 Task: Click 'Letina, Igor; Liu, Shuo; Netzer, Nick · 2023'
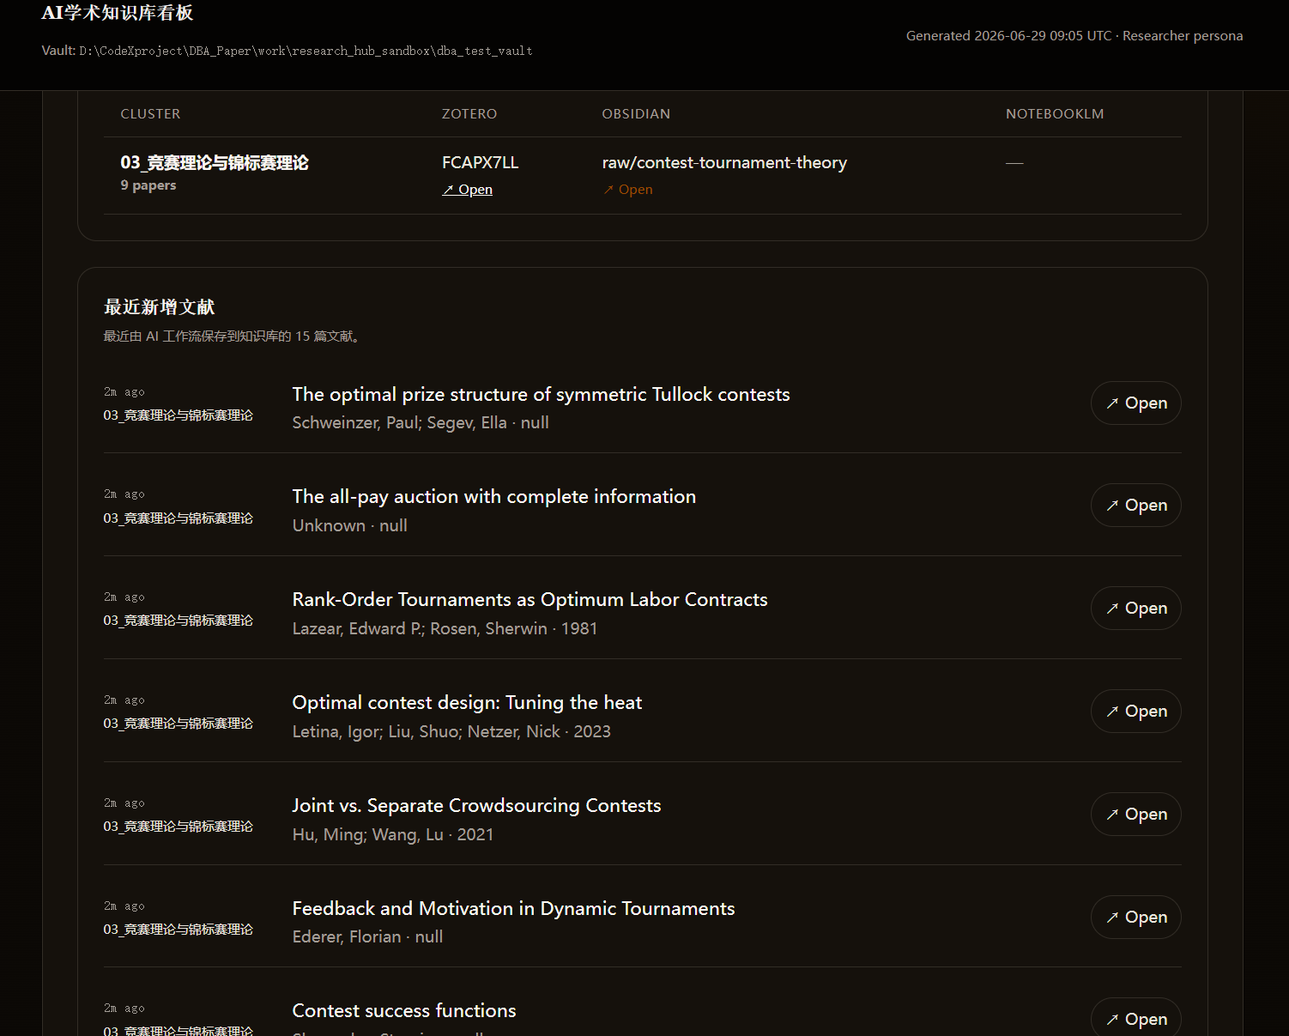[x=452, y=732]
